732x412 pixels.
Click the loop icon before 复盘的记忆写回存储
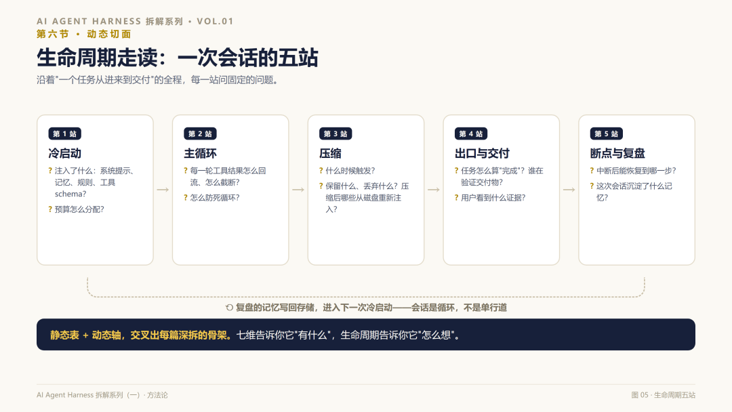tap(229, 308)
